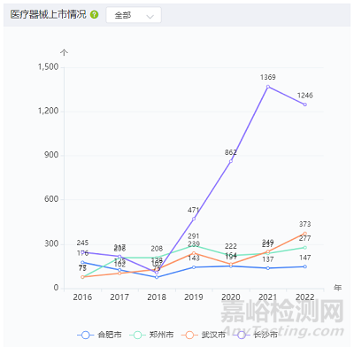
Task: Toggle the 武汉市 legend series
Action: point(204,335)
